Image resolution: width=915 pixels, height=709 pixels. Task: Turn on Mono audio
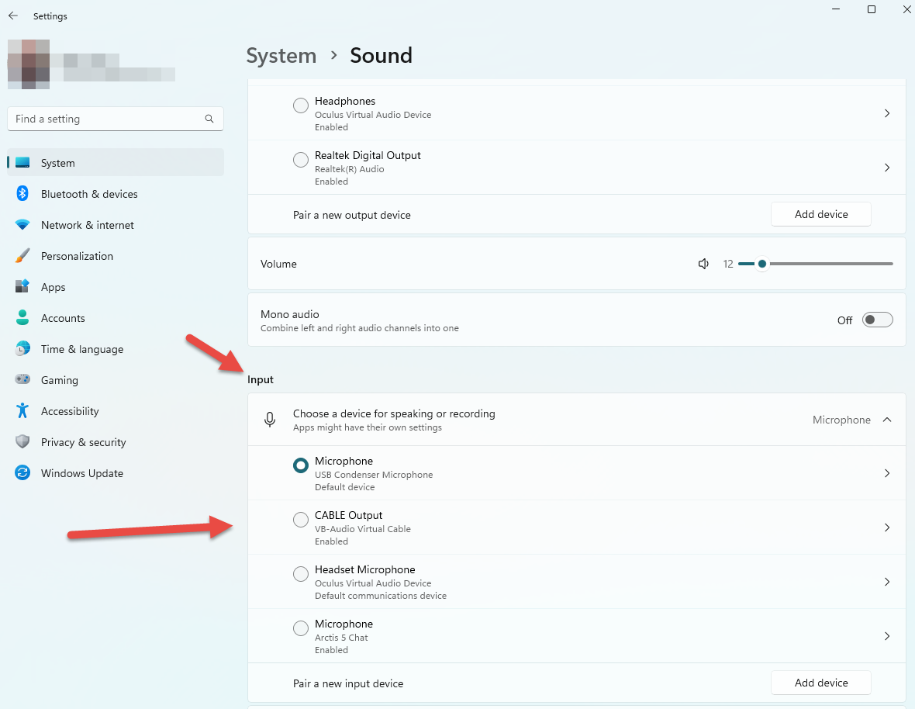tap(877, 319)
